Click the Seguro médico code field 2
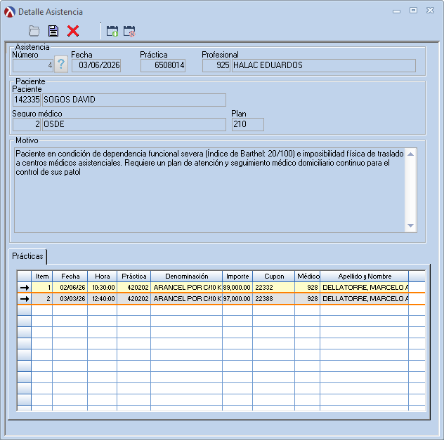Image resolution: width=444 pixels, height=440 pixels. click(x=27, y=124)
